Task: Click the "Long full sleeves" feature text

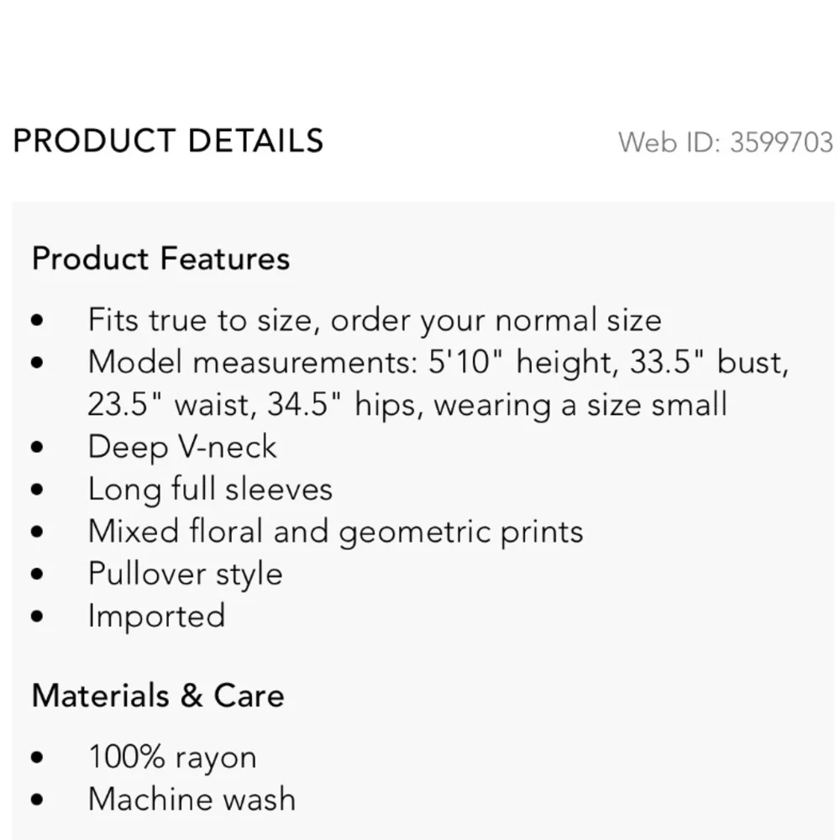Action: pyautogui.click(x=210, y=489)
